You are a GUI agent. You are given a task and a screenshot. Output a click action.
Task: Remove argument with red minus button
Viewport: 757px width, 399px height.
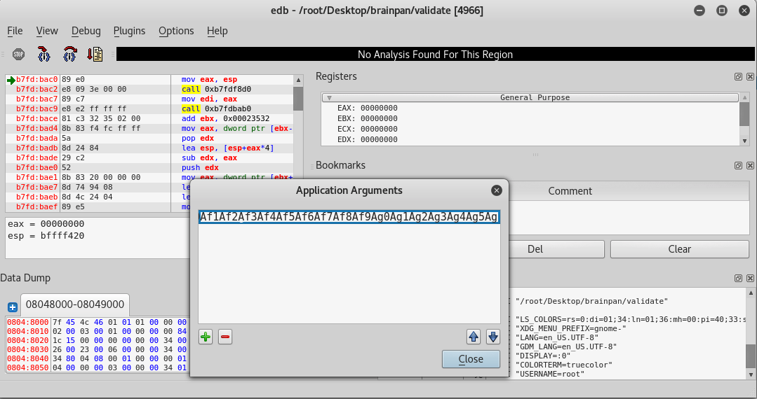tap(225, 337)
